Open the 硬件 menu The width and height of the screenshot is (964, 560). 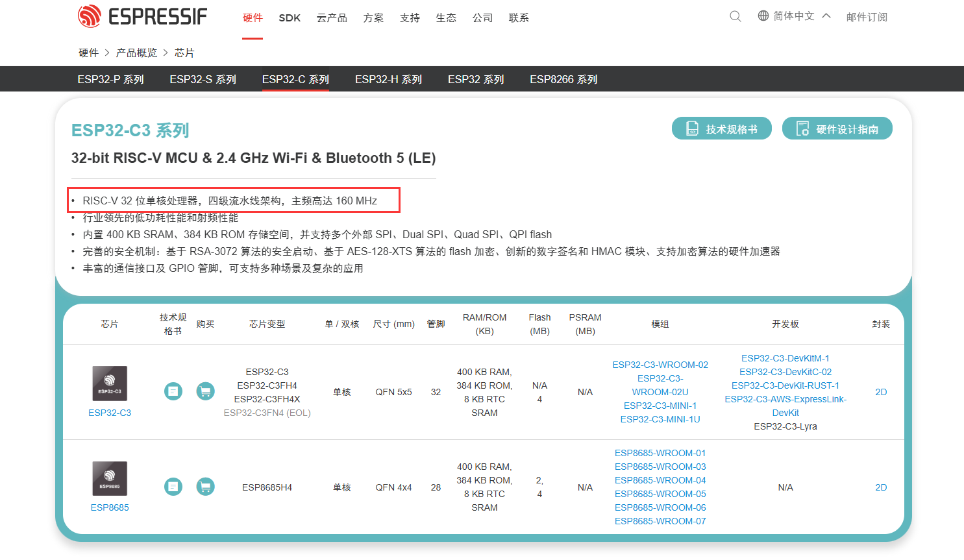[x=253, y=18]
